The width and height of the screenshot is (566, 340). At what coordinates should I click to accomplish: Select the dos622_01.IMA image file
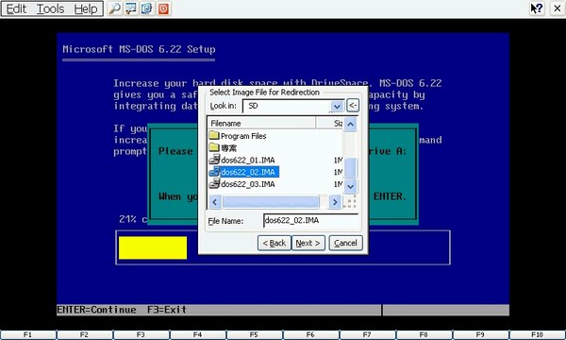pyautogui.click(x=247, y=160)
